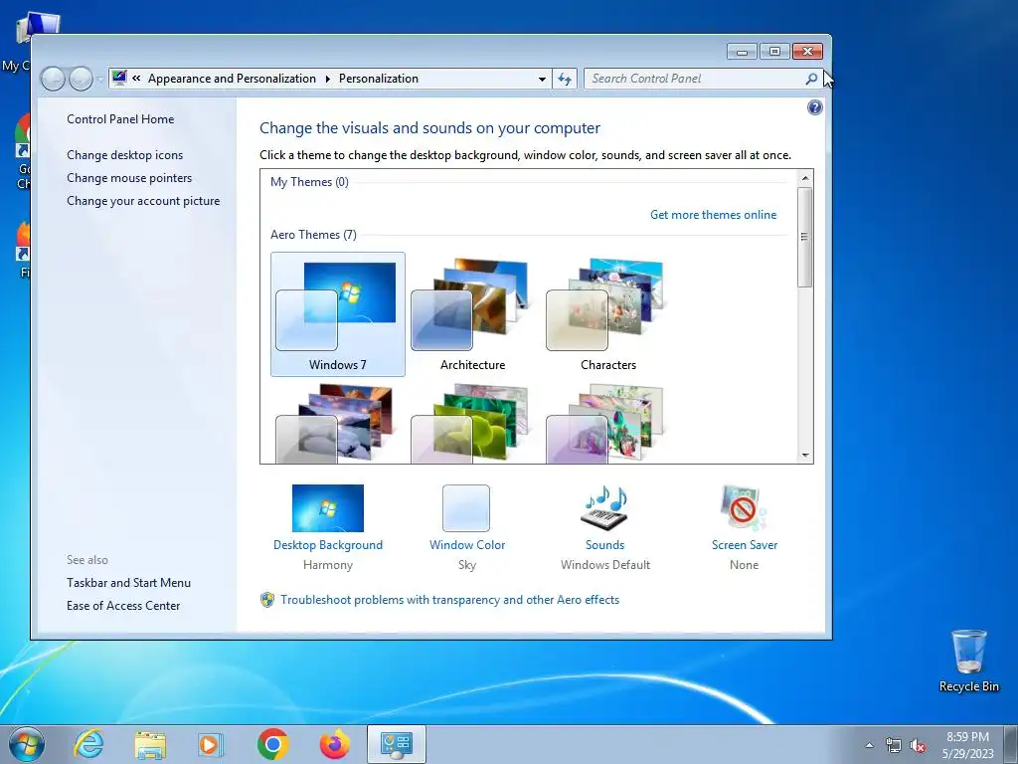Go to Control Panel Home
The height and width of the screenshot is (764, 1018).
(x=120, y=119)
